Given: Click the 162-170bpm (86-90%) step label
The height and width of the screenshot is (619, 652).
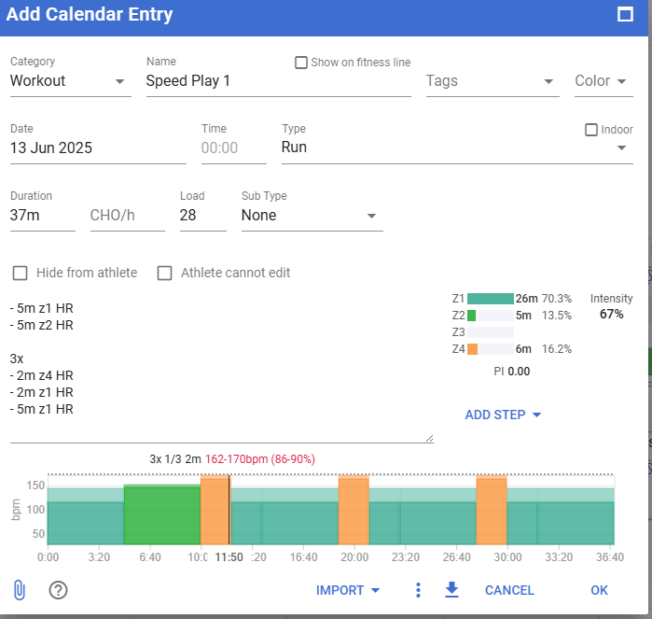Looking at the screenshot, I should [x=260, y=459].
